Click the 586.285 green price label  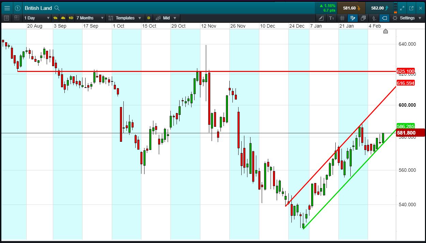tap(405, 126)
